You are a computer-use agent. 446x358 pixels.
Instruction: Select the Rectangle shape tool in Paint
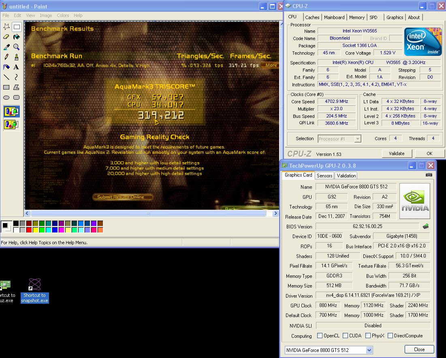6,87
